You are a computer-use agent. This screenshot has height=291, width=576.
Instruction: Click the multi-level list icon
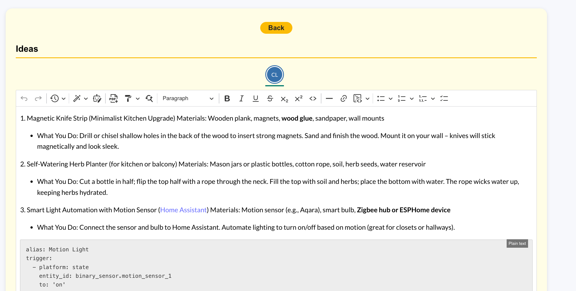click(423, 98)
